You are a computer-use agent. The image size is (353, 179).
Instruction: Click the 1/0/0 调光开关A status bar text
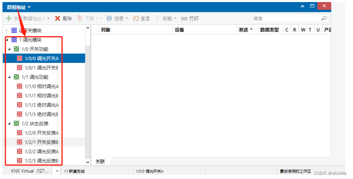point(150,171)
